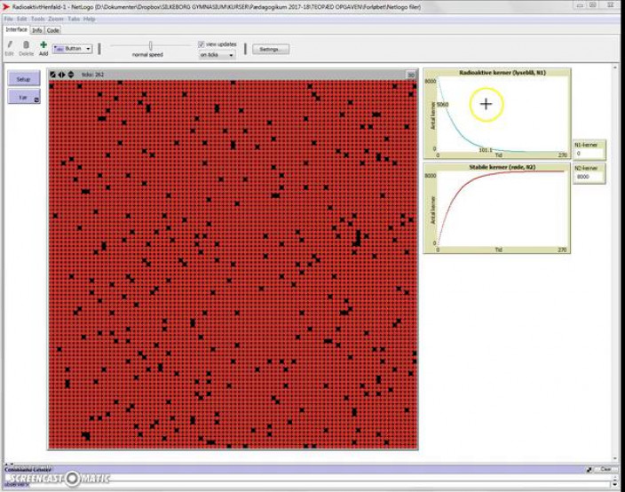Click the normal speed slider handle
Viewport: 625px width, 492px height.
[x=151, y=46]
